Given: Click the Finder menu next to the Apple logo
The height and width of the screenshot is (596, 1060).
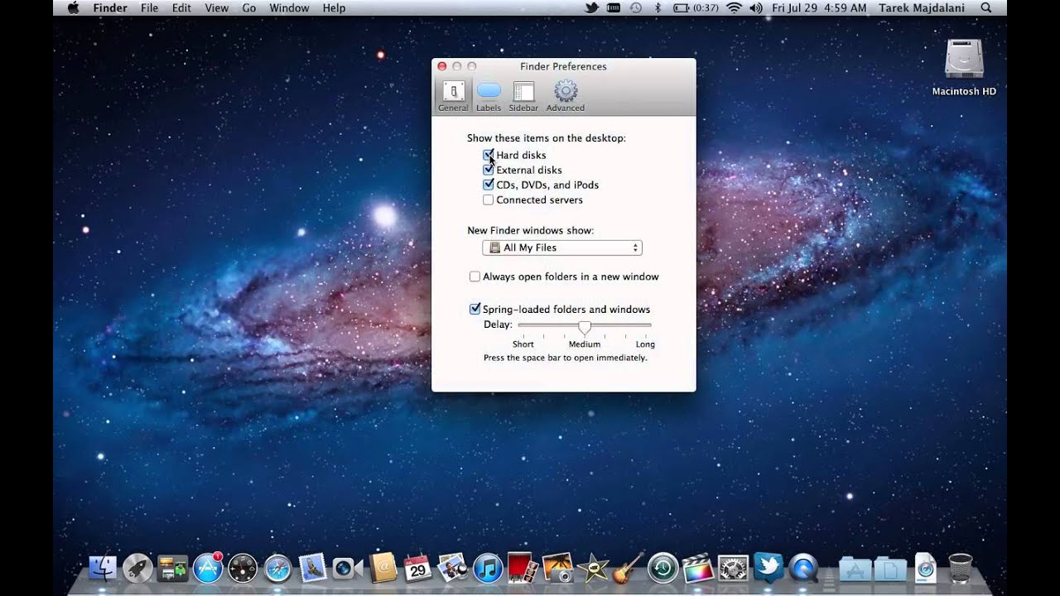Looking at the screenshot, I should coord(109,7).
